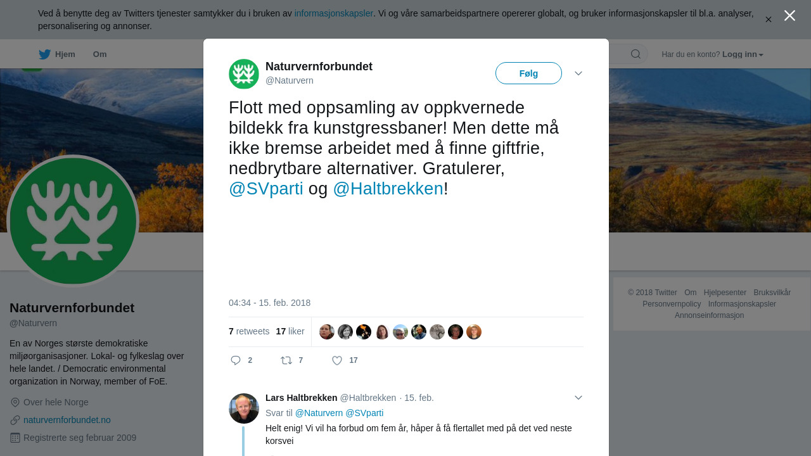Follow Naturvernforbundet with the Følg button
This screenshot has height=456, width=811.
tap(528, 73)
